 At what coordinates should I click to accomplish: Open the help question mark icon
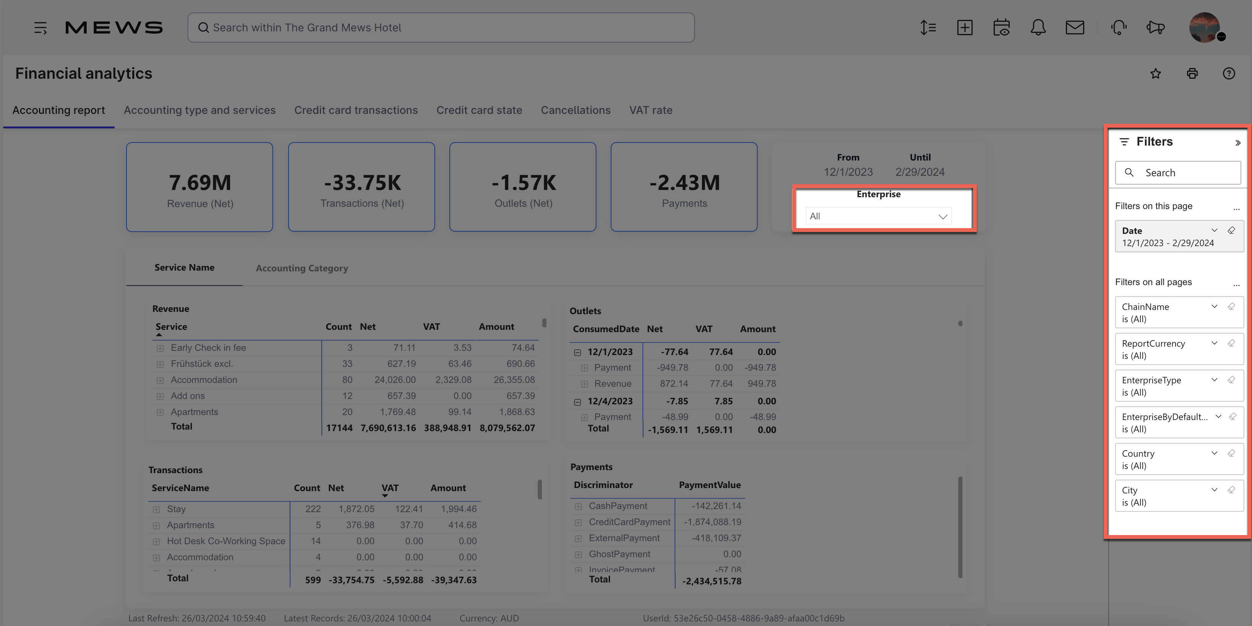(x=1229, y=73)
